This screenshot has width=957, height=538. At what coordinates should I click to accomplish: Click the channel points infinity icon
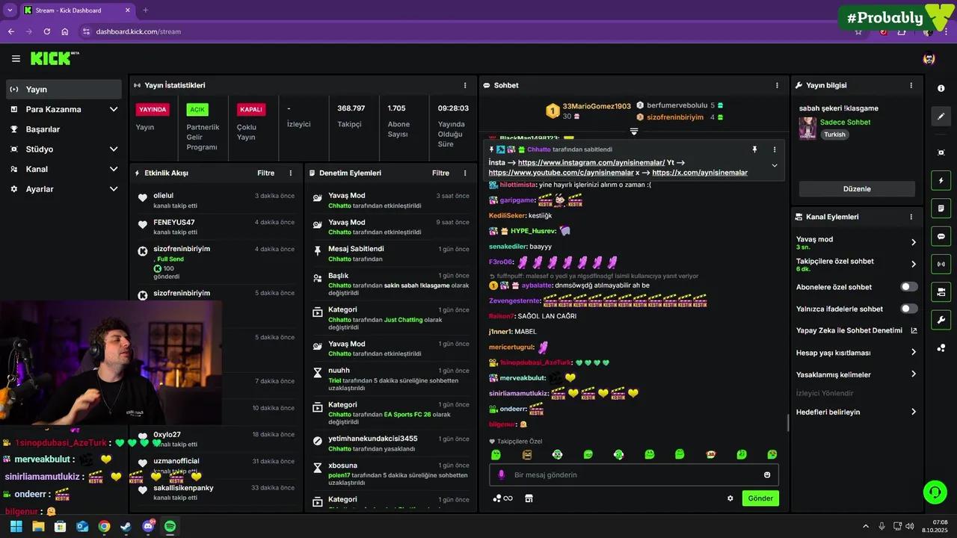click(x=503, y=498)
